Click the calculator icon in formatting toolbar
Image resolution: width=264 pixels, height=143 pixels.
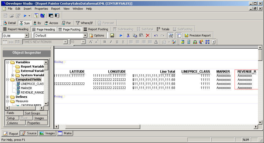point(189,42)
